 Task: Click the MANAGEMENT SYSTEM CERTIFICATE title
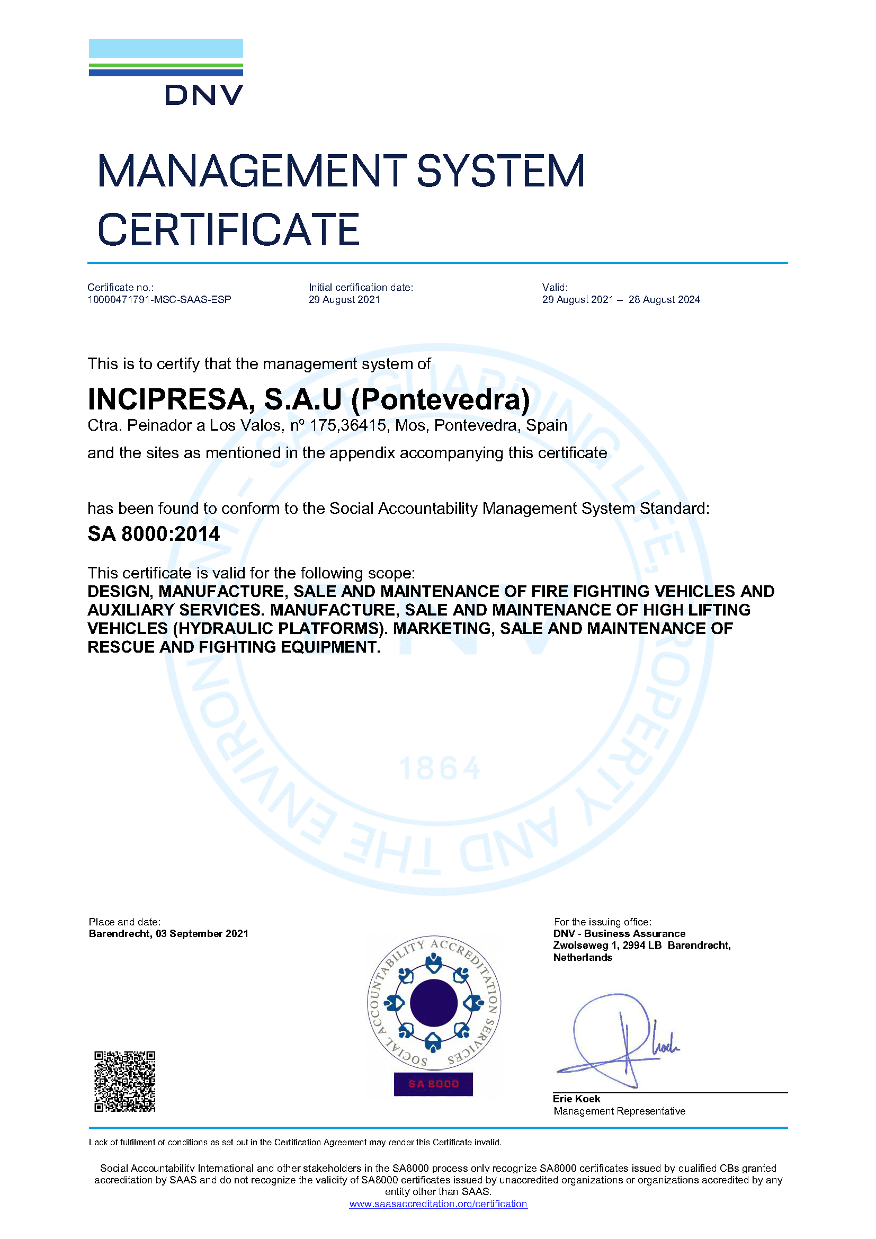click(341, 200)
